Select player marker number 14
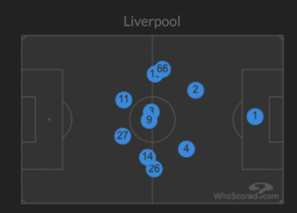The image size is (297, 213). click(148, 157)
